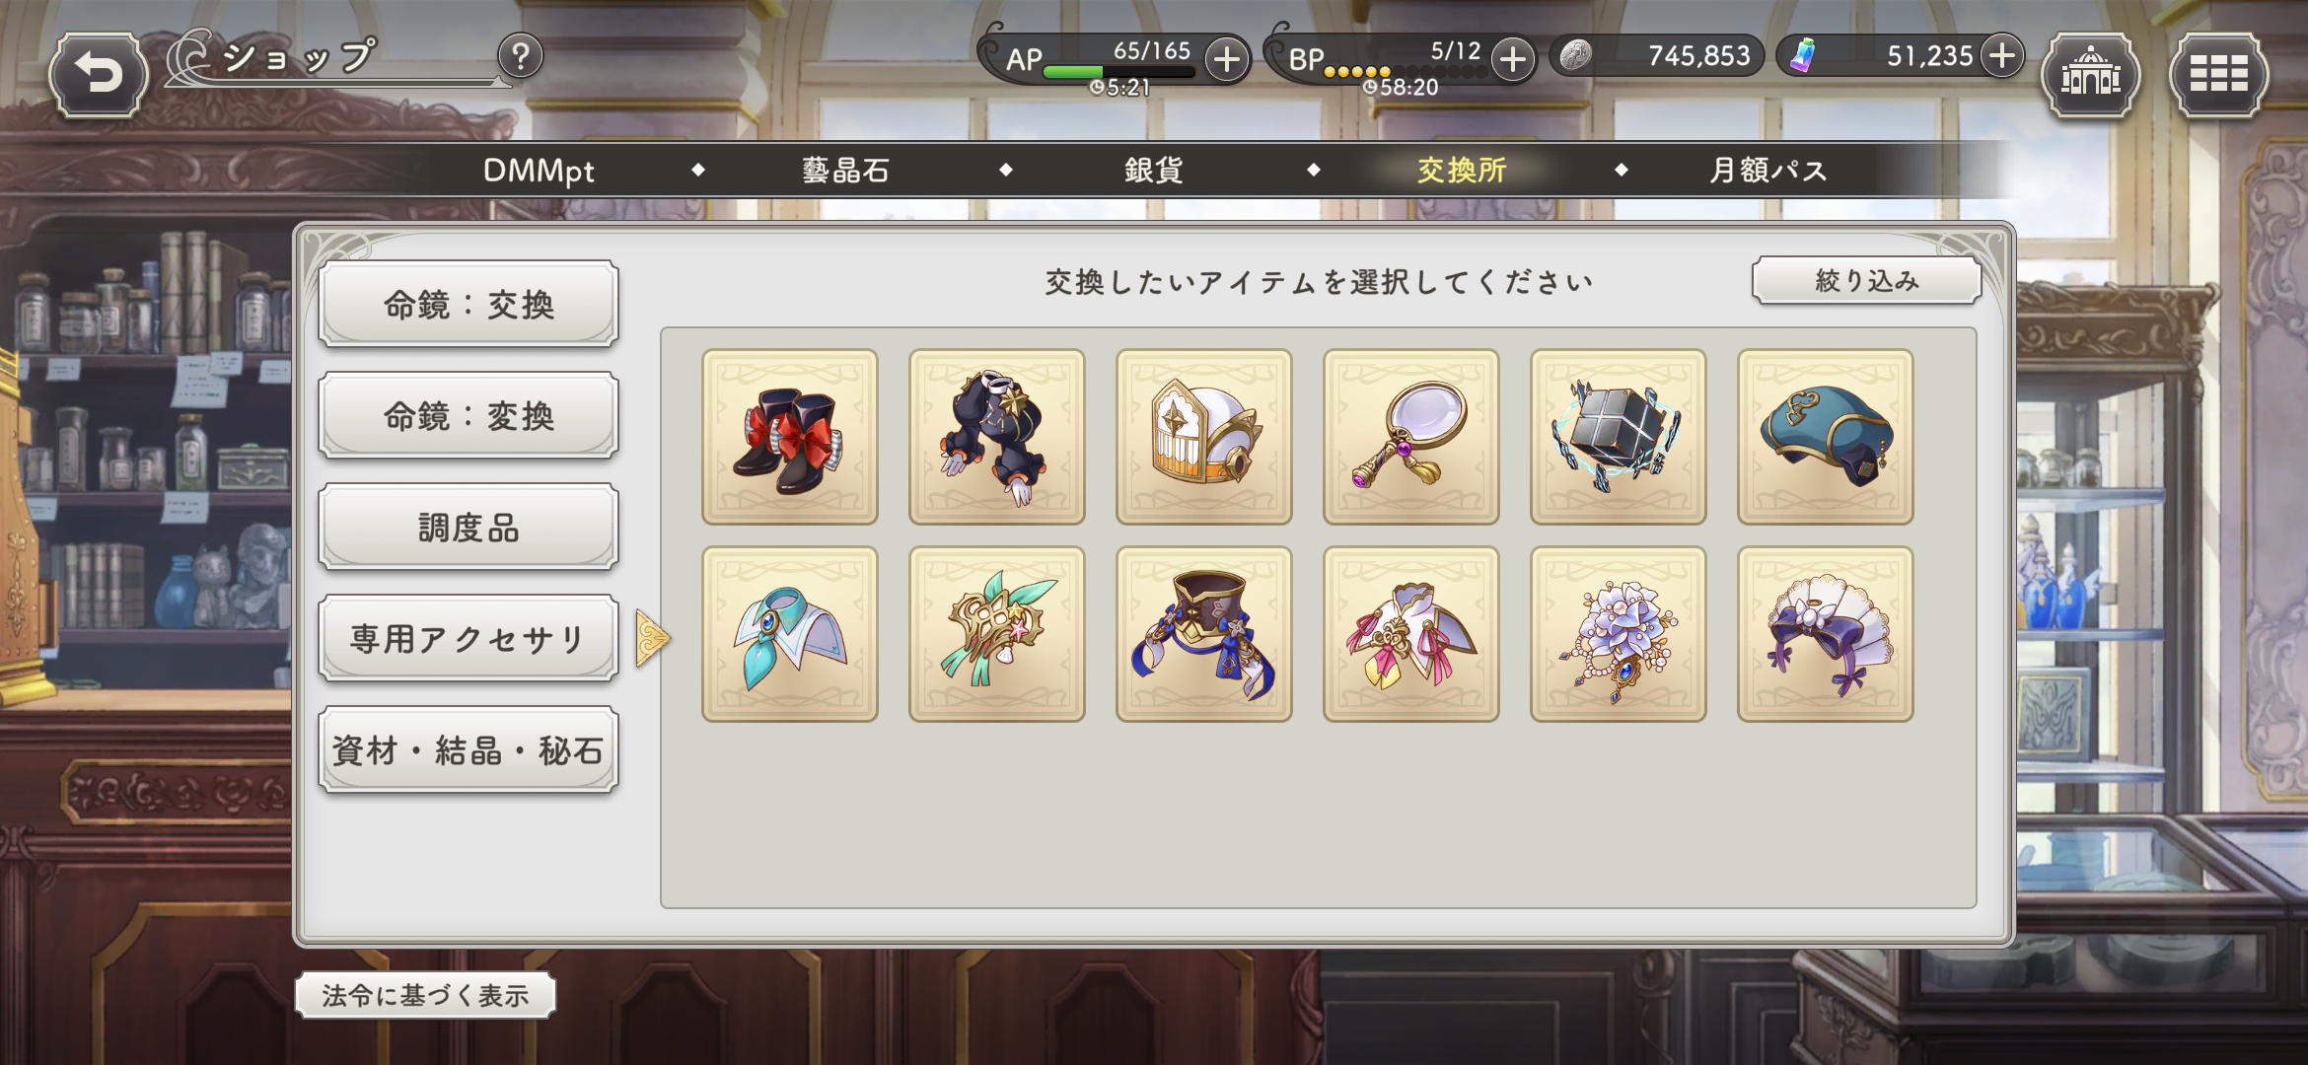2308x1065 pixels.
Task: Select the 命鏡：交換 category
Action: pos(469,304)
